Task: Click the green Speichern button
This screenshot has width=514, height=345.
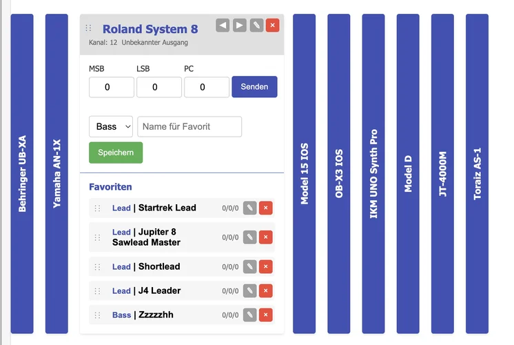Action: [116, 152]
